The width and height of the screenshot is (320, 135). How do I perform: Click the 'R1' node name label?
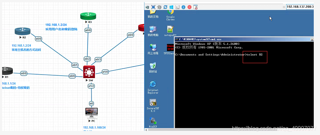point(7,77)
